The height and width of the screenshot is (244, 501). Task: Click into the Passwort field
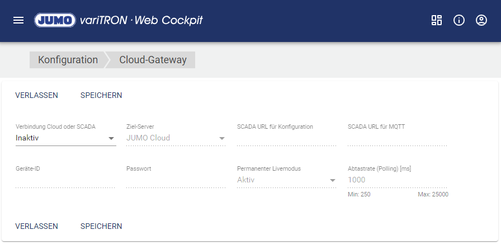pos(176,180)
